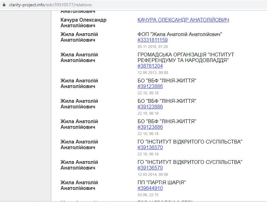This screenshot has width=267, height=204.
Task: Click the timestamp 12.06 2013, 00:00
Action: click(153, 73)
